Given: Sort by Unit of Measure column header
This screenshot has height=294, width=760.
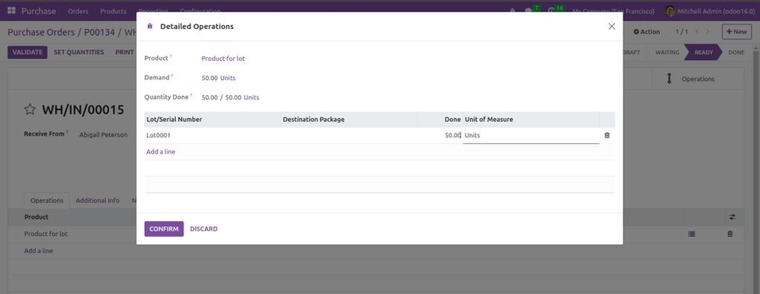Looking at the screenshot, I should tap(489, 120).
